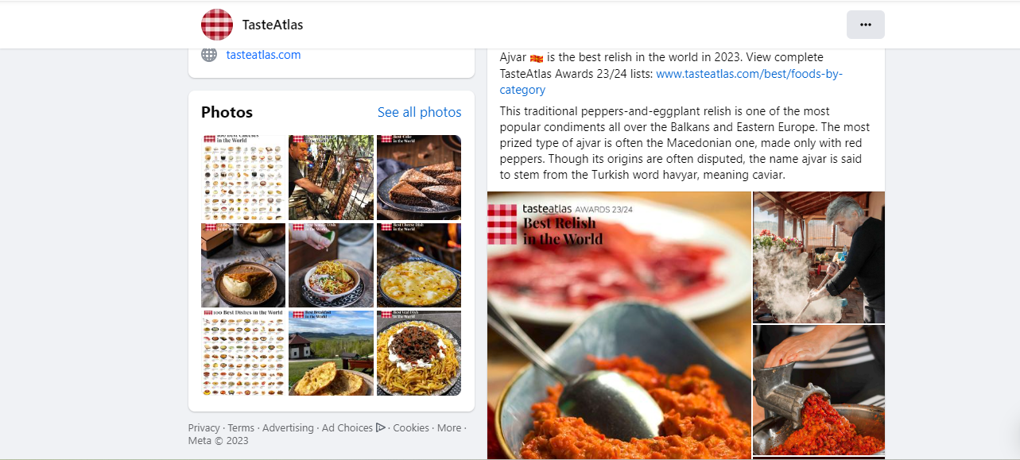Open the tasteatlas.com website link
The image size is (1020, 460).
click(x=263, y=55)
